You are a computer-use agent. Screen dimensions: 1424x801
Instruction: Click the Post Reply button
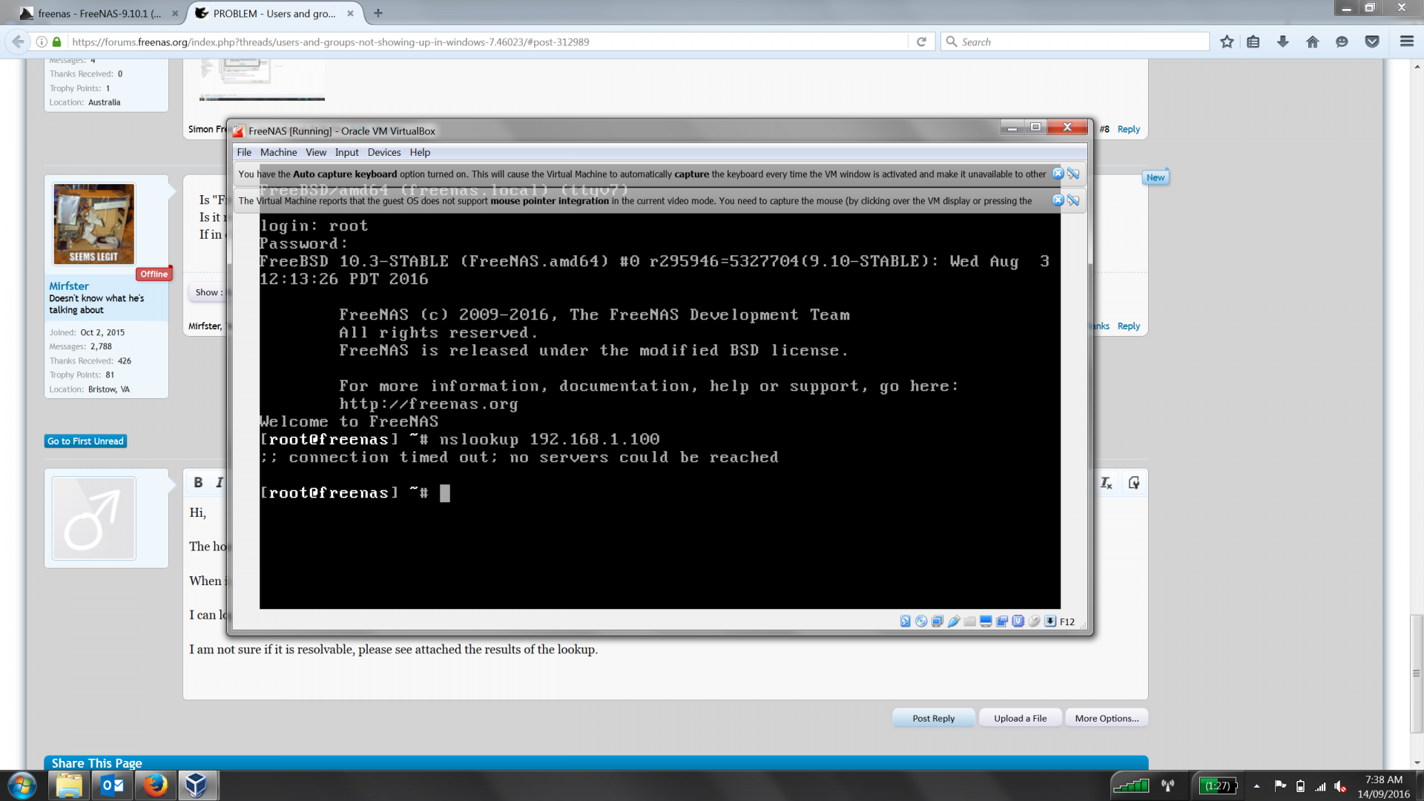(x=934, y=718)
